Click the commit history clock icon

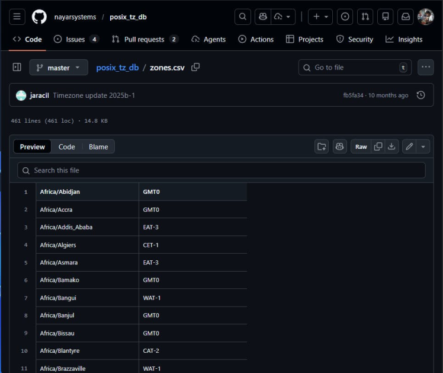click(420, 95)
